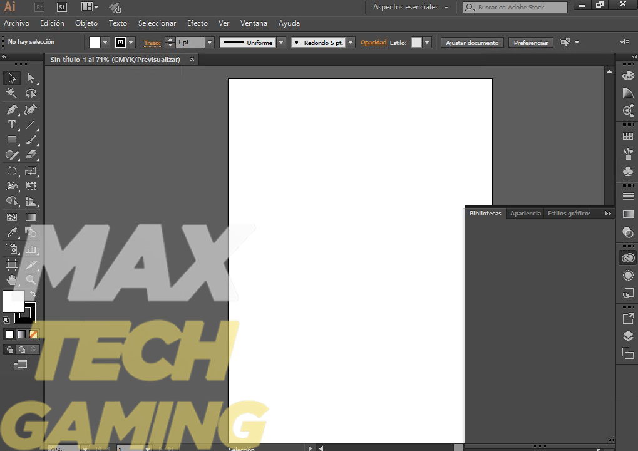
Task: Open Adobe Bridge (Br) button
Action: 39,8
